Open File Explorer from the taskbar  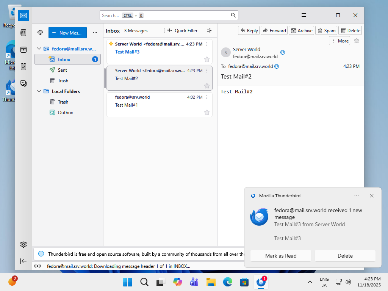tap(211, 282)
